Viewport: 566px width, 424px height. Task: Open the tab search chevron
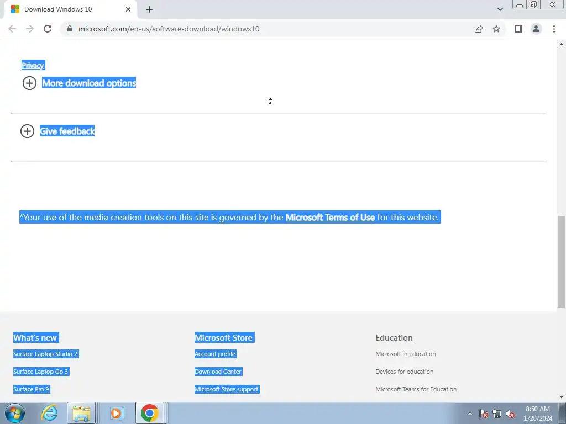click(x=500, y=9)
